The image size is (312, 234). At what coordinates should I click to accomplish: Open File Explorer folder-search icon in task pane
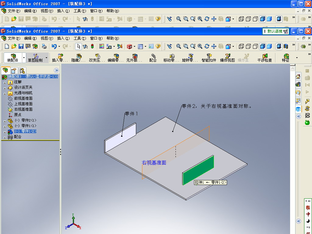[298, 93]
